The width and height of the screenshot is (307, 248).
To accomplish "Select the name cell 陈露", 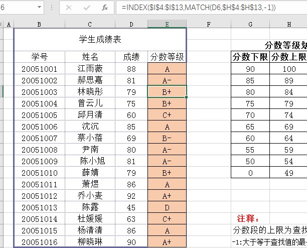I will click(90, 207).
